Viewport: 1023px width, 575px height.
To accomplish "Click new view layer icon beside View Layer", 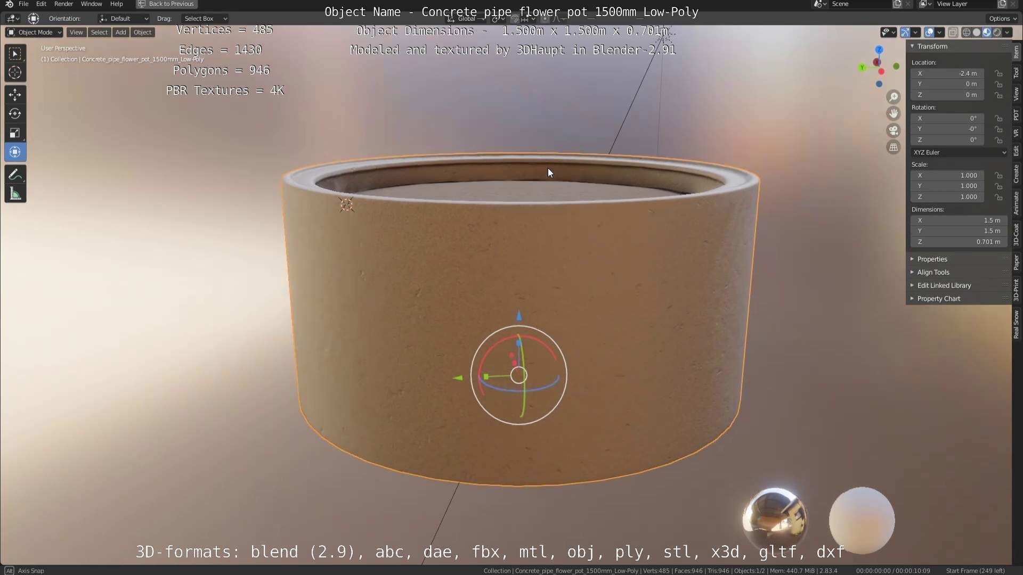I will coord(1002,4).
